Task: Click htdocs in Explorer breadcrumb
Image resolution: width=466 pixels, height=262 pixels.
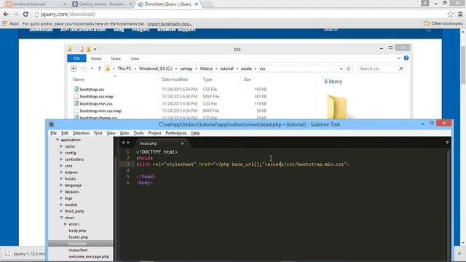Action: [206, 68]
